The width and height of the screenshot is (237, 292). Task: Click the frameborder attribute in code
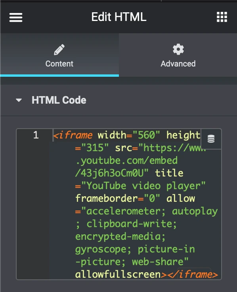coord(107,199)
